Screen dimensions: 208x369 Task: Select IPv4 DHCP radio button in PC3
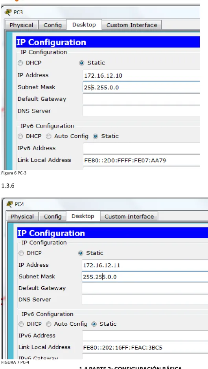(x=21, y=63)
